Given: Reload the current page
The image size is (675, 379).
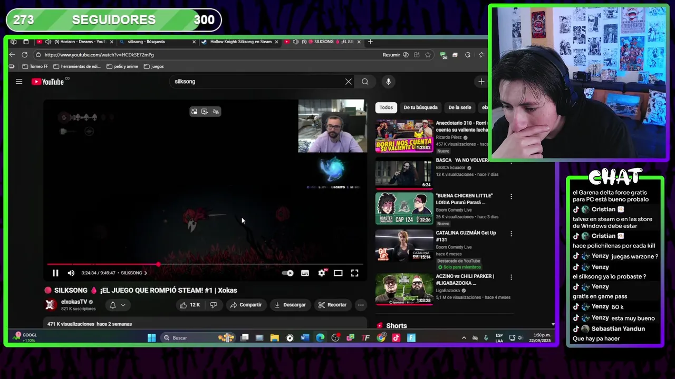Looking at the screenshot, I should (x=24, y=55).
